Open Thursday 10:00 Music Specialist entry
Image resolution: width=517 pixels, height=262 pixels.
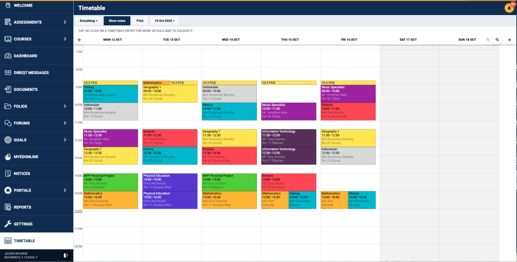[289, 111]
